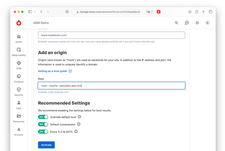Click the Example: origin.example.com hint text
The image size is (225, 151).
click(53, 92)
